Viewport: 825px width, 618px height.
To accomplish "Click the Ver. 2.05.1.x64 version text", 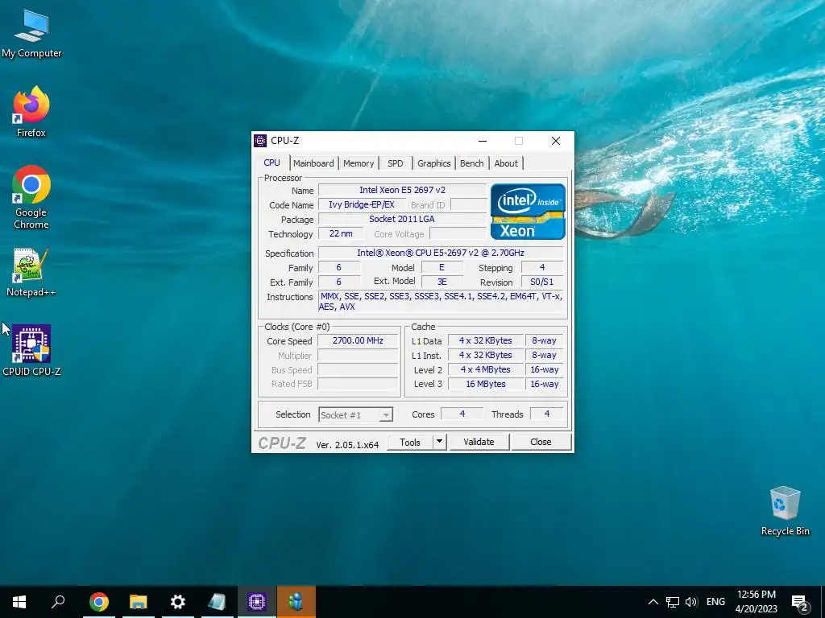I will (347, 445).
